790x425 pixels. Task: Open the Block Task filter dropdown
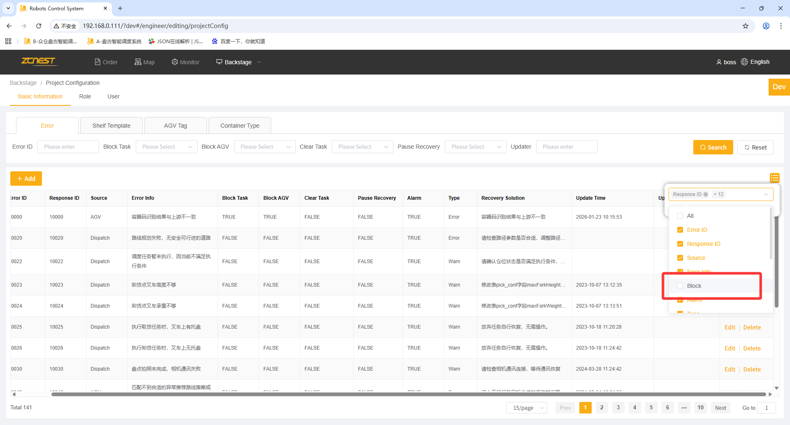[x=166, y=147]
